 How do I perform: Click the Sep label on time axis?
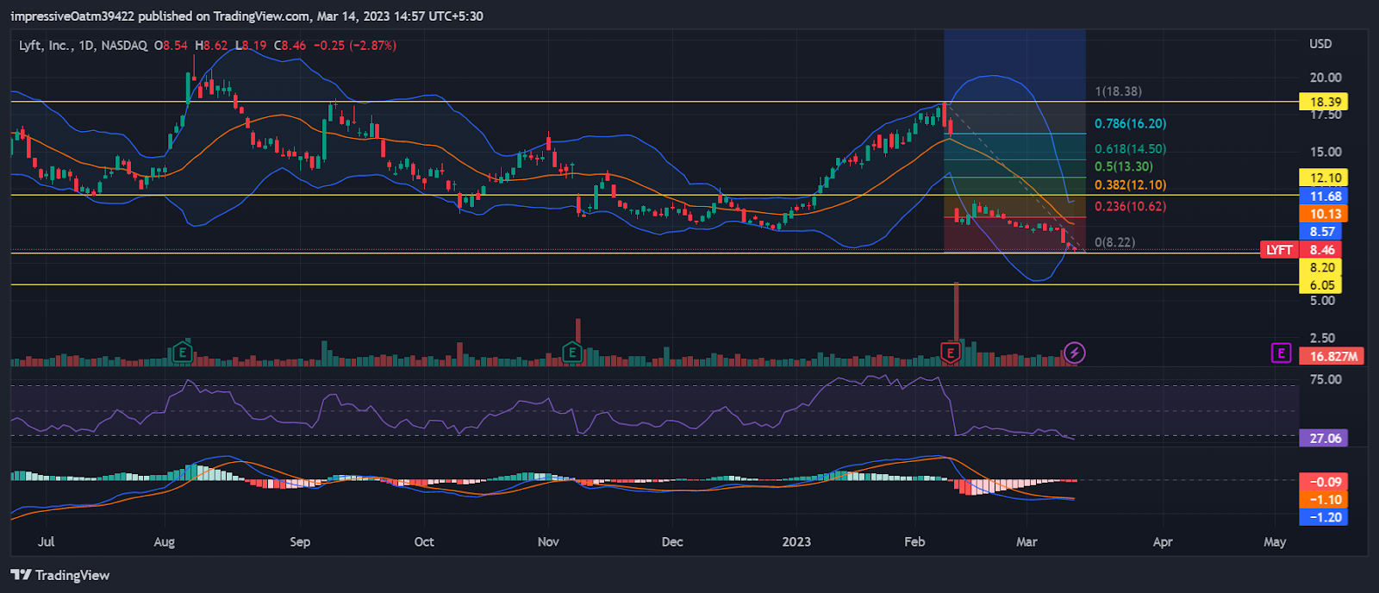[300, 541]
